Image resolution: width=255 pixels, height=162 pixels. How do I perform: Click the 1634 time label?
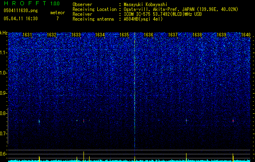pos(100,35)
